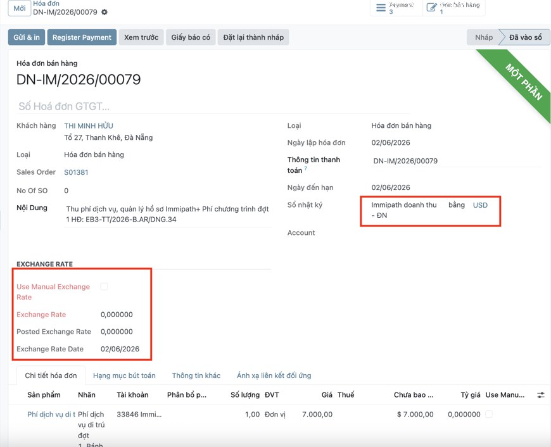Image resolution: width=551 pixels, height=447 pixels.
Task: Click the Tỷ giá column header
Action: click(x=470, y=394)
